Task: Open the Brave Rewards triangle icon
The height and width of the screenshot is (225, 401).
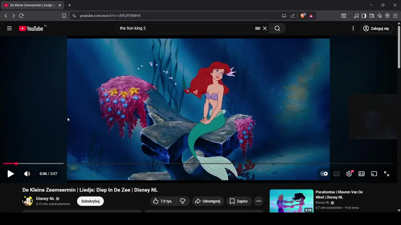Action: pyautogui.click(x=311, y=16)
